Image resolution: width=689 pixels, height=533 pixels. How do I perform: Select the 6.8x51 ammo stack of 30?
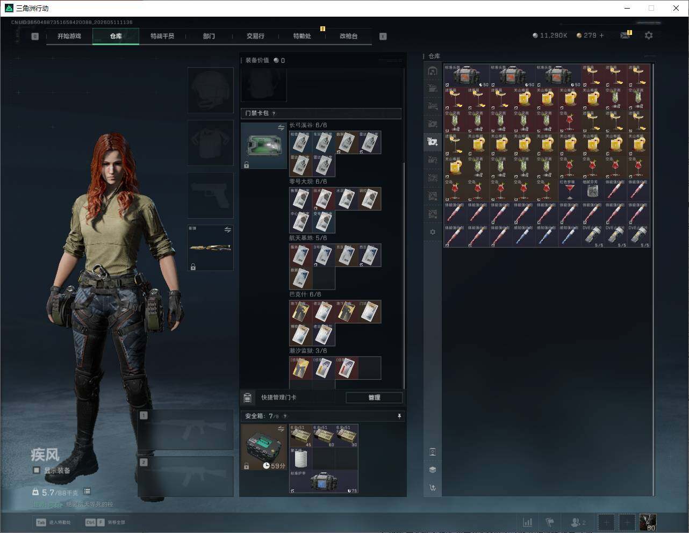pyautogui.click(x=347, y=436)
